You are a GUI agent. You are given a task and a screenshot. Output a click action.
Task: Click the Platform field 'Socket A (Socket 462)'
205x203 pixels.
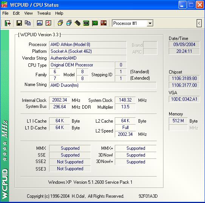[88, 51]
